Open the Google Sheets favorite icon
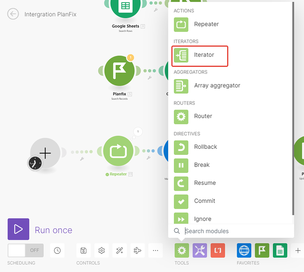 click(x=280, y=251)
